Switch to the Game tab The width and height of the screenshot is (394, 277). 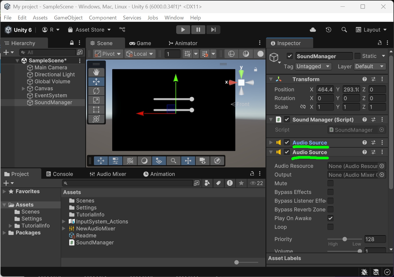141,43
